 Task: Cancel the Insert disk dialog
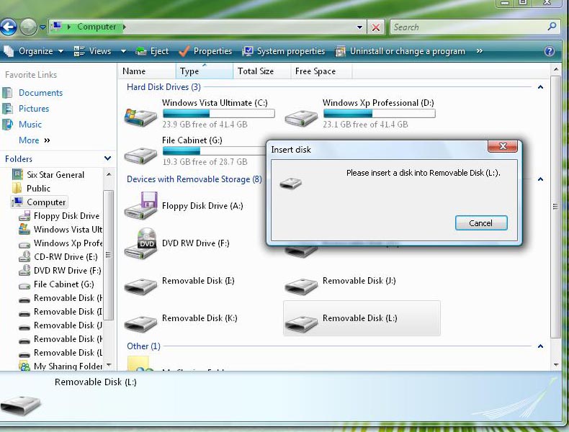pos(481,223)
